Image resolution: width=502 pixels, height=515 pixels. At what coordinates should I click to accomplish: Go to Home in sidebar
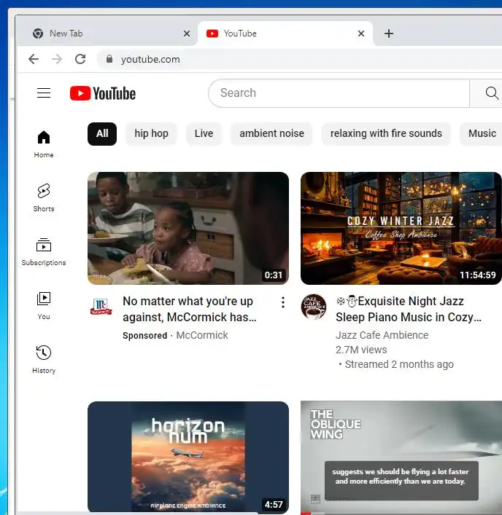pos(44,144)
